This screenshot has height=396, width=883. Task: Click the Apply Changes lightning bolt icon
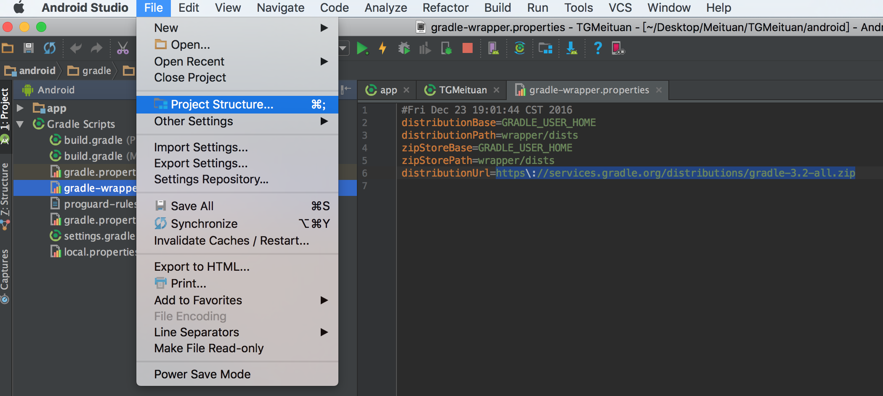point(383,48)
